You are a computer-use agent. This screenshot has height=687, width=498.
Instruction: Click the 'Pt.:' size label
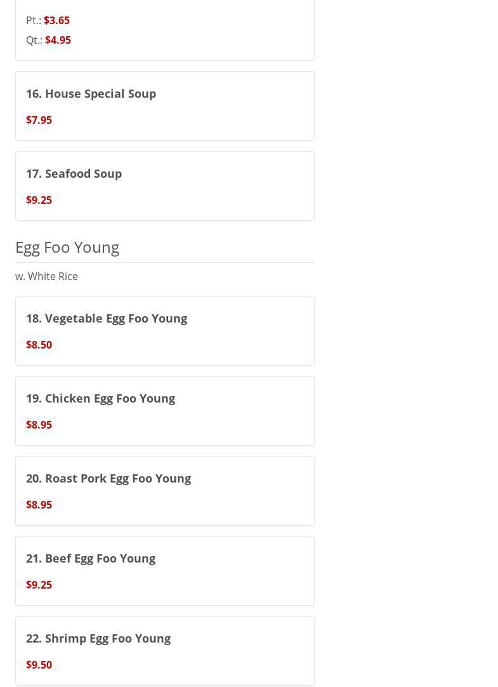click(34, 20)
